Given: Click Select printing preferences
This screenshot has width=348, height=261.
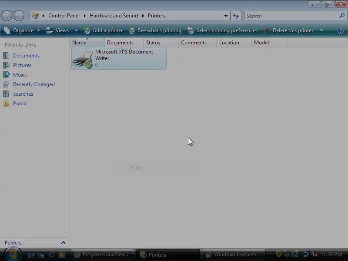Looking at the screenshot, I should tap(223, 30).
